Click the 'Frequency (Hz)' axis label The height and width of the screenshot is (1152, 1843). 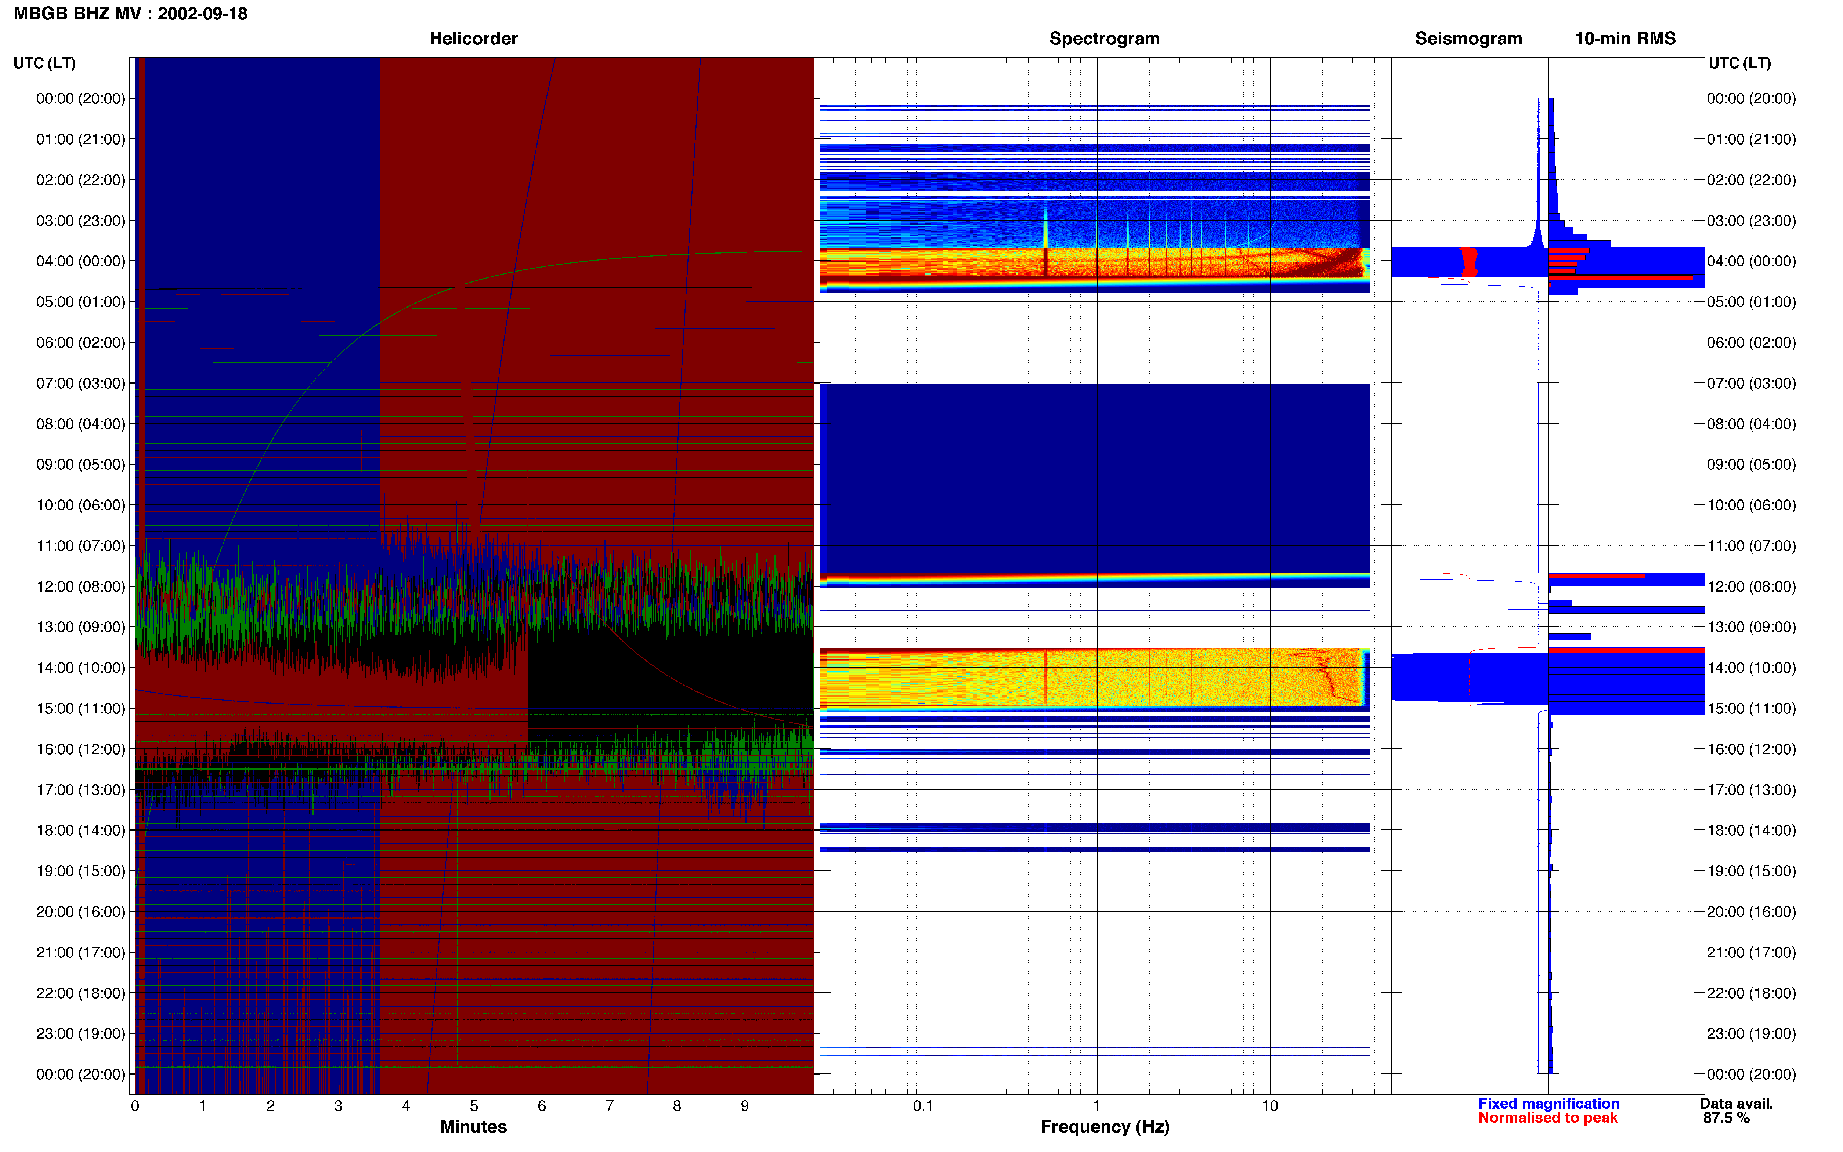tap(1105, 1127)
